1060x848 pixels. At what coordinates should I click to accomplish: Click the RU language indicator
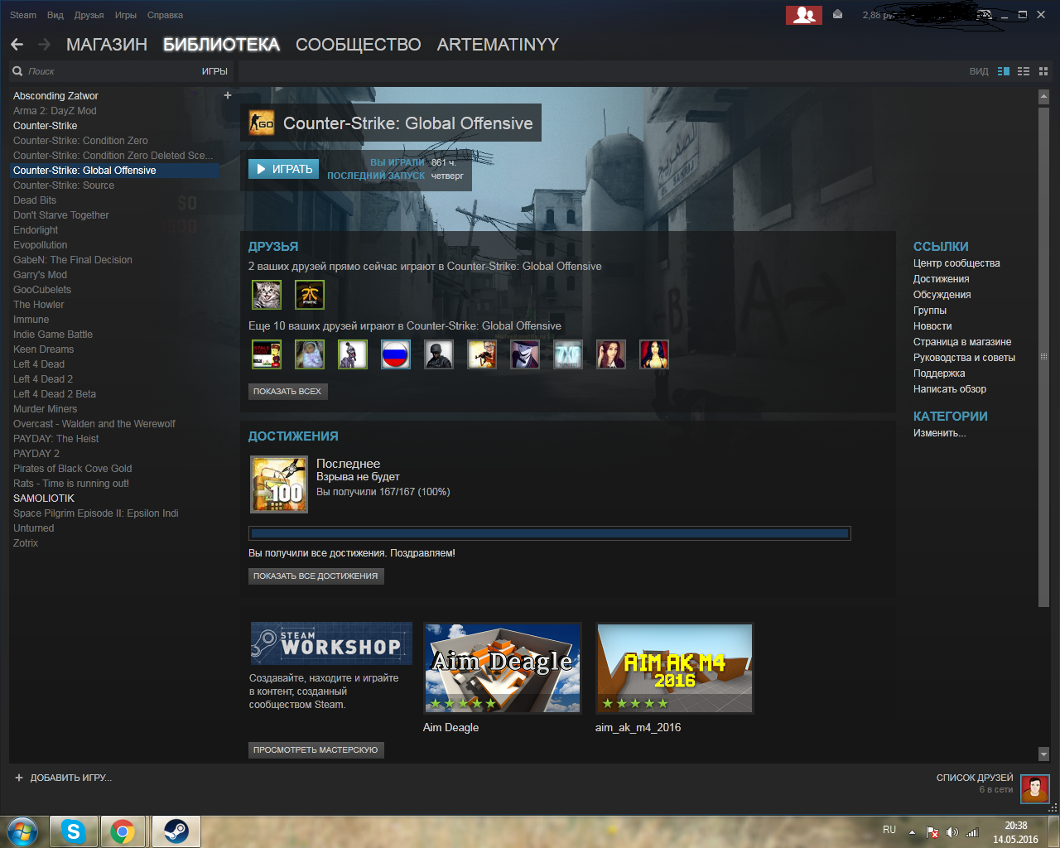(889, 829)
